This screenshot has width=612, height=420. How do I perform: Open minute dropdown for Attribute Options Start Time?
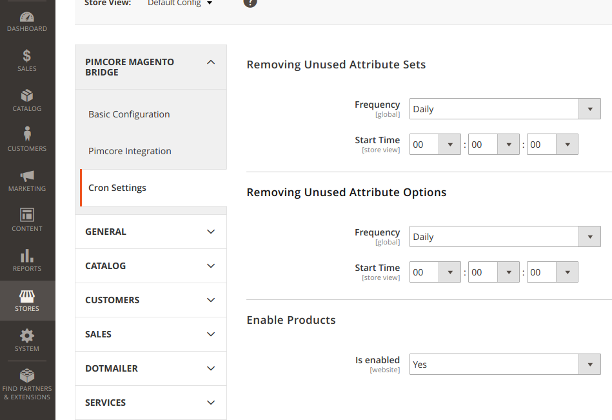[494, 272]
